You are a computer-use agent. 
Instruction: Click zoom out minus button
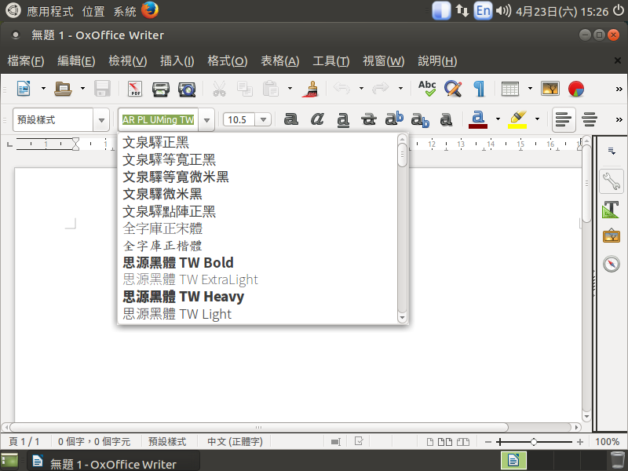click(487, 442)
